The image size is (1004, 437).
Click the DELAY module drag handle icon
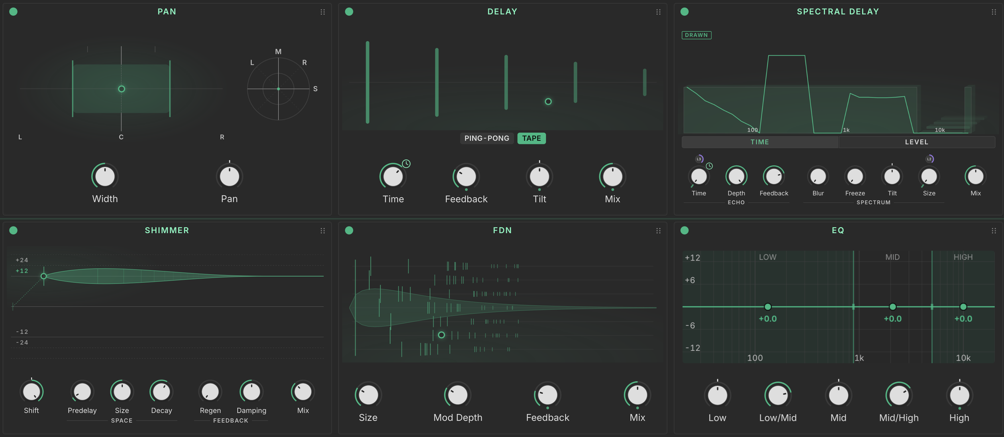click(x=658, y=12)
